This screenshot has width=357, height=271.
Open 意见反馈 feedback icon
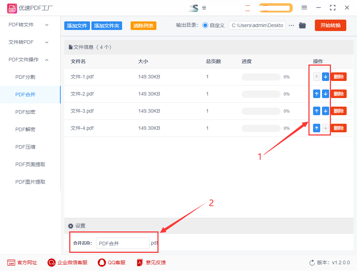pos(140,262)
